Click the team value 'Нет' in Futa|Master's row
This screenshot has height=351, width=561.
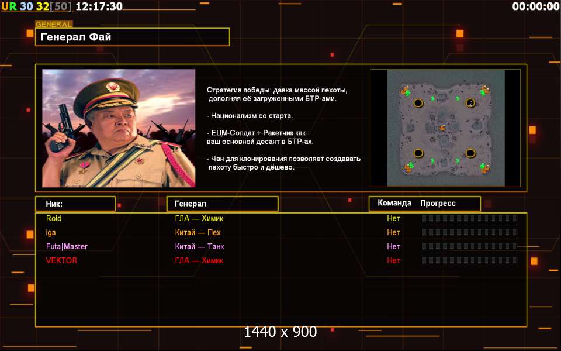click(393, 246)
